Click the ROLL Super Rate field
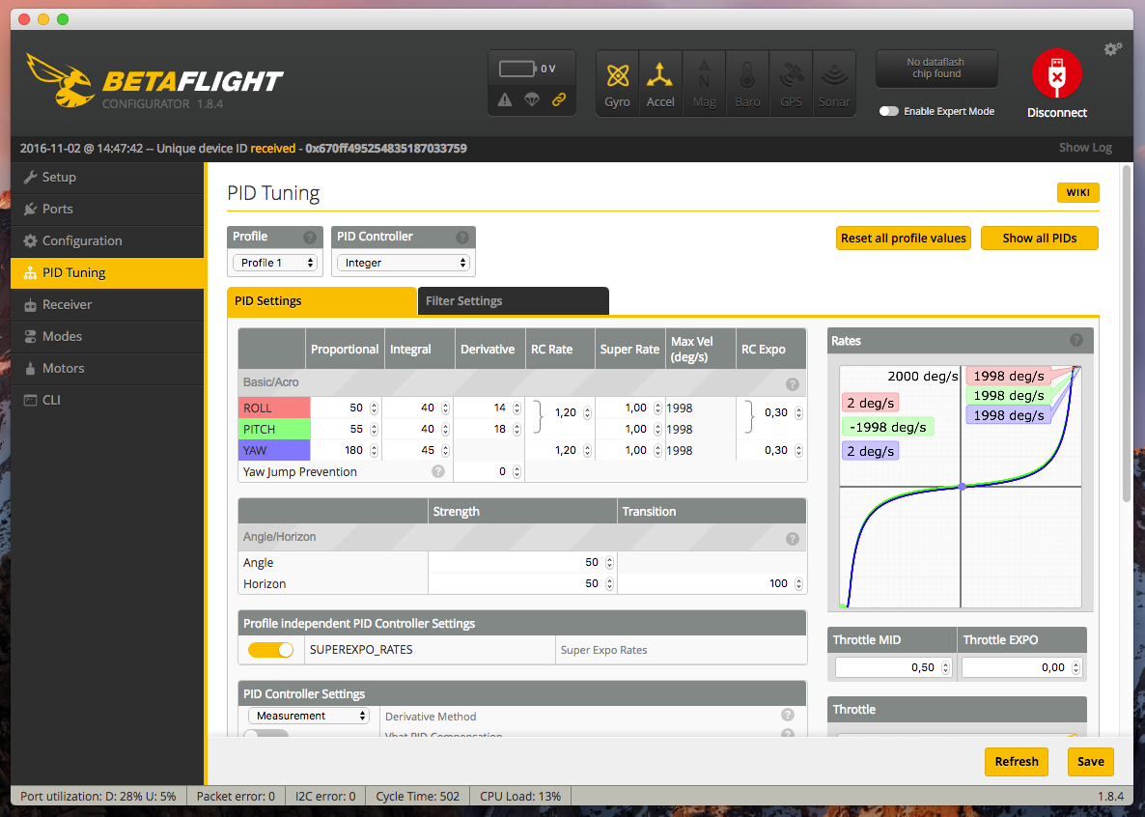1145x817 pixels. (x=630, y=408)
